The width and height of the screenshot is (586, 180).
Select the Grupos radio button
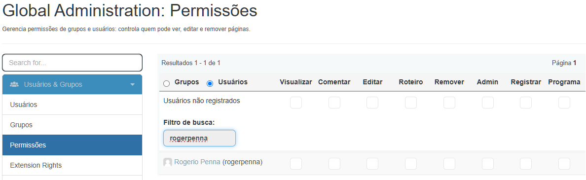tap(167, 84)
